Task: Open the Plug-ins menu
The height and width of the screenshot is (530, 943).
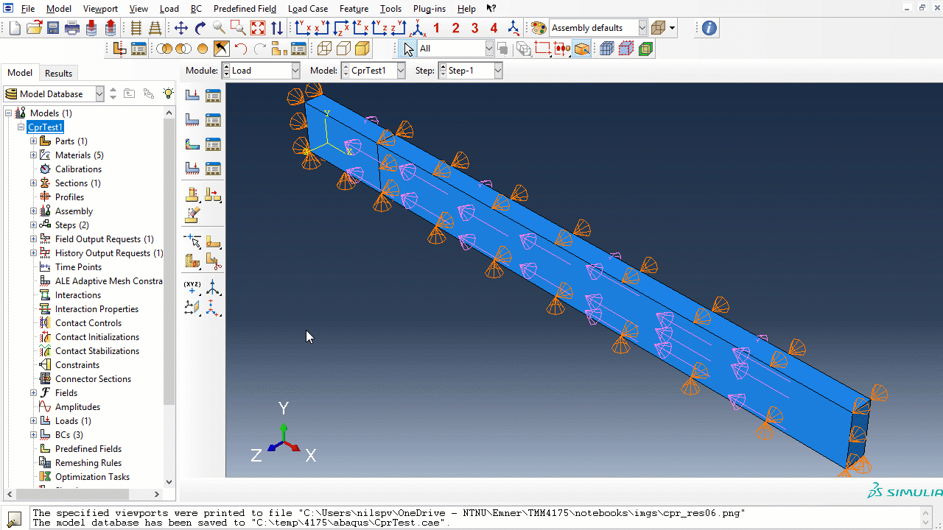Action: click(x=430, y=9)
